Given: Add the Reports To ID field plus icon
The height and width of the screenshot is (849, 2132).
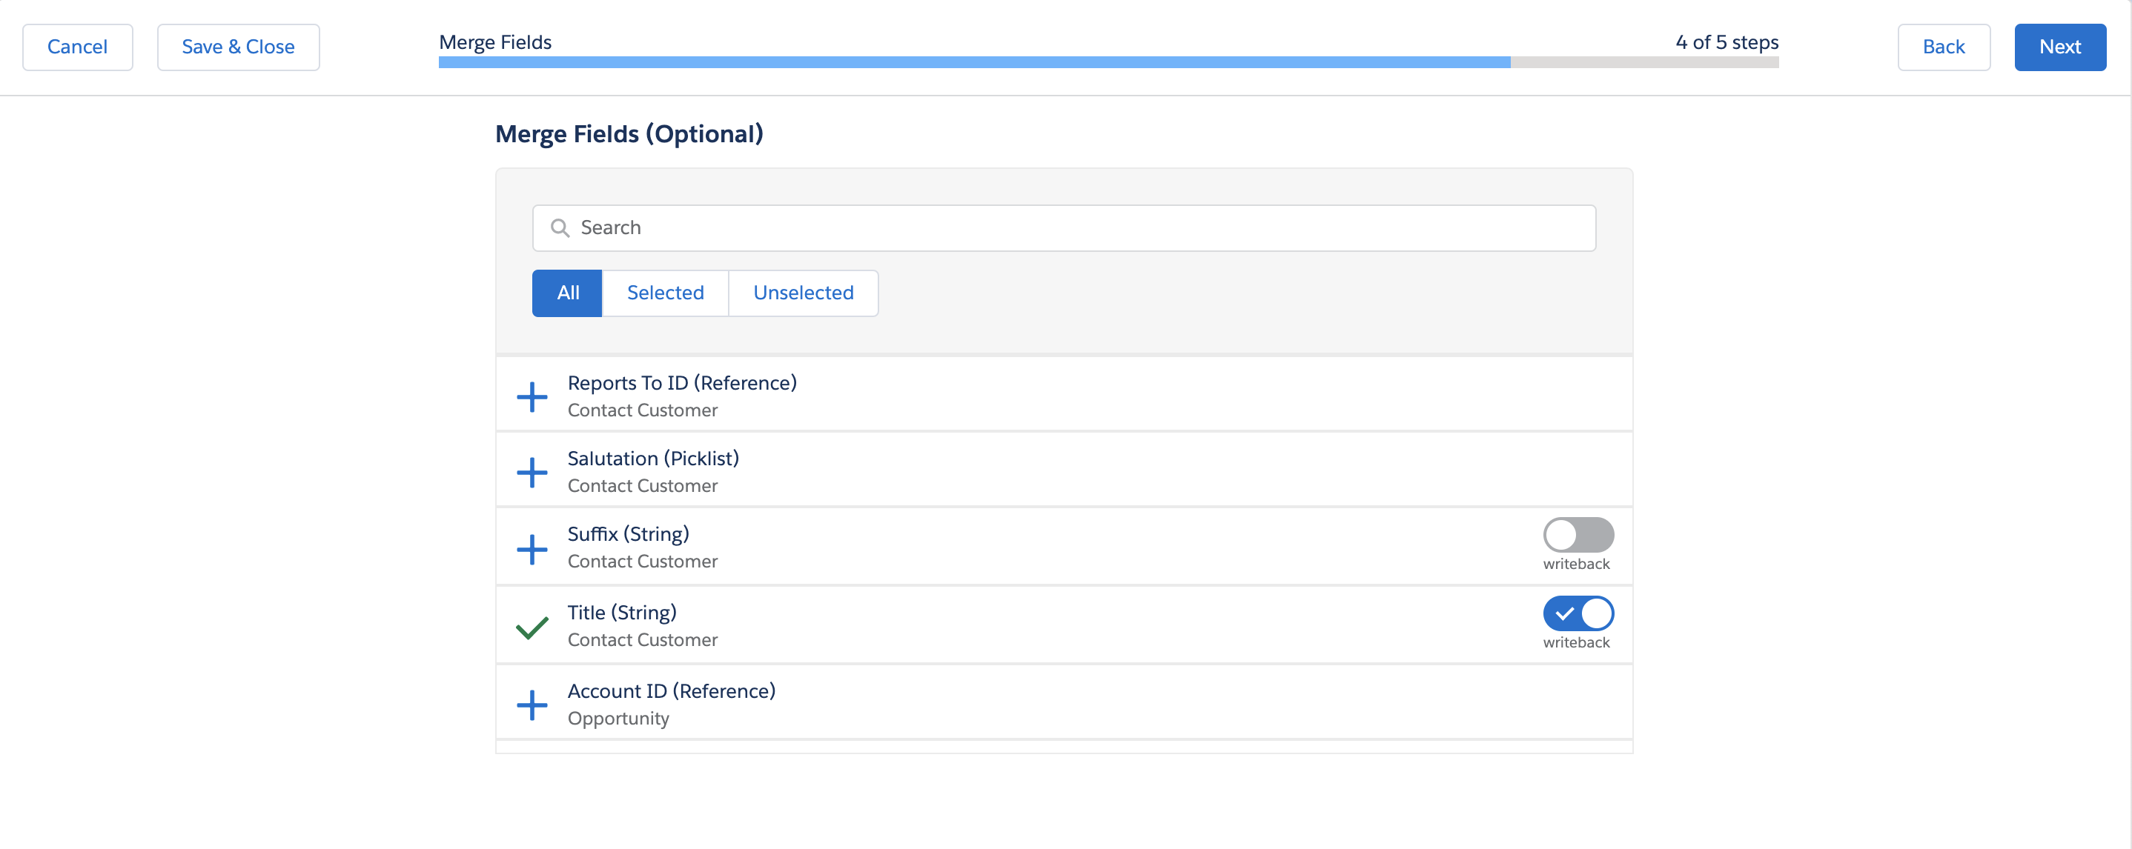Looking at the screenshot, I should pyautogui.click(x=532, y=396).
